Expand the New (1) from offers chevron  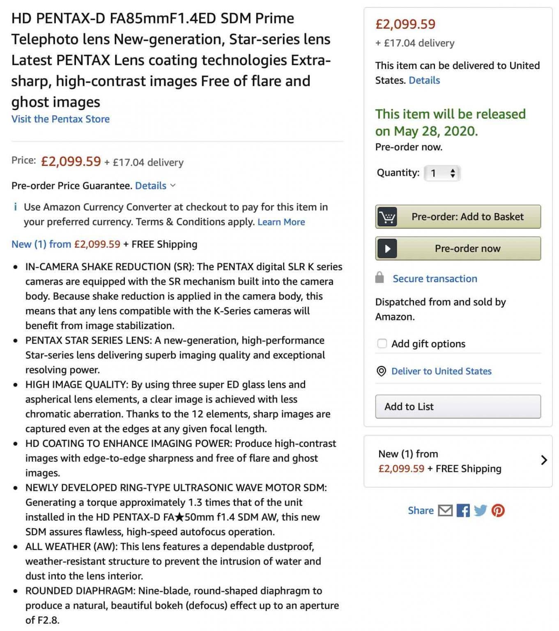544,460
